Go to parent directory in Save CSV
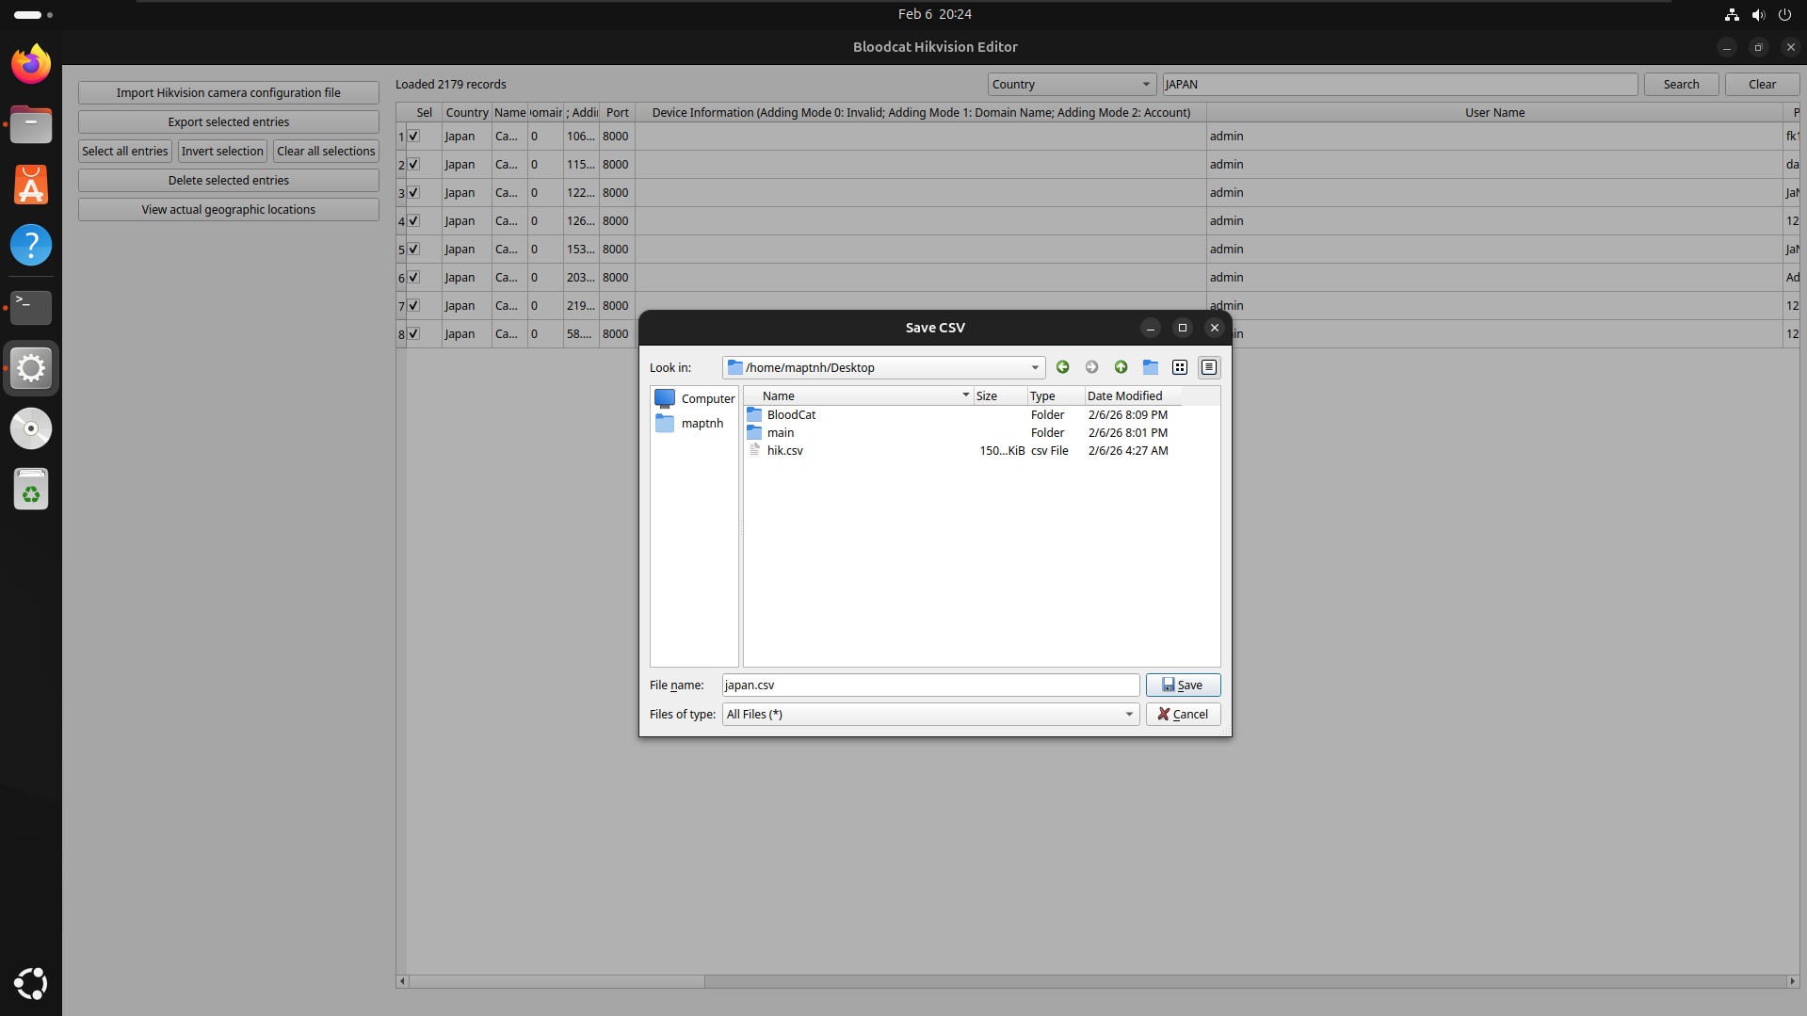1807x1016 pixels. coord(1121,367)
